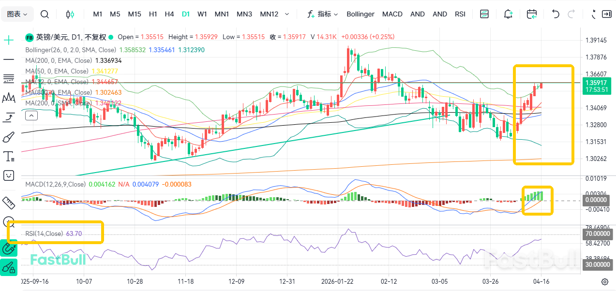Viewport: 616px width, 291px height.
Task: Undo the last chart action
Action: pos(555,15)
